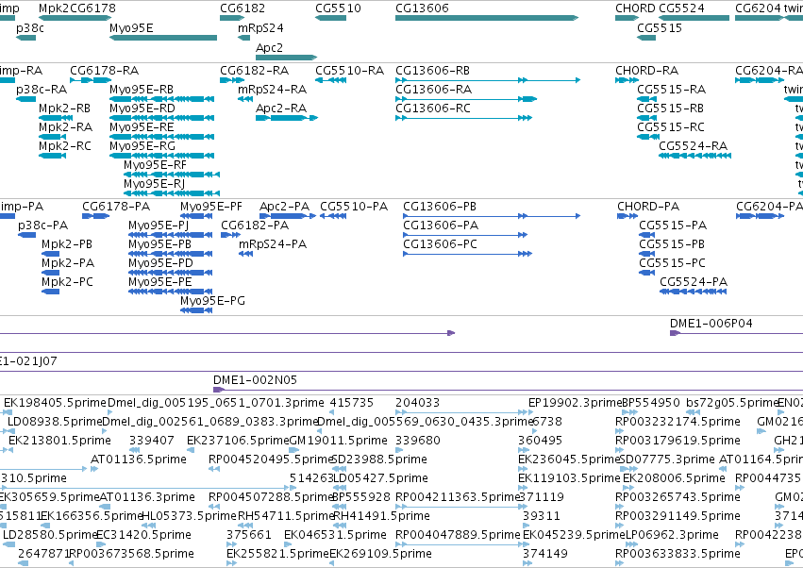
Task: Open transcript Myo95E-RJ
Action: click(154, 184)
